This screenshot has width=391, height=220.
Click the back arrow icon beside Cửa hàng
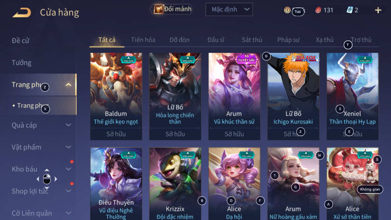[x=21, y=12]
